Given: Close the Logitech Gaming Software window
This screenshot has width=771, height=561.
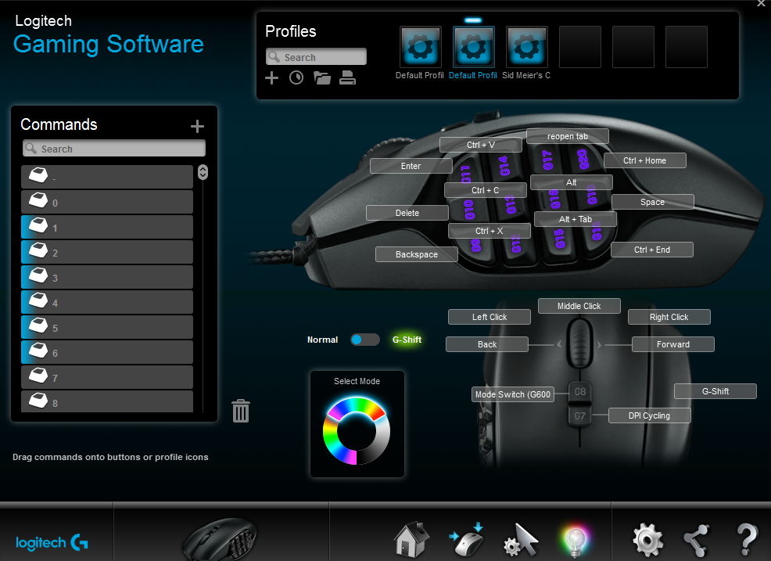Looking at the screenshot, I should tap(761, 3).
